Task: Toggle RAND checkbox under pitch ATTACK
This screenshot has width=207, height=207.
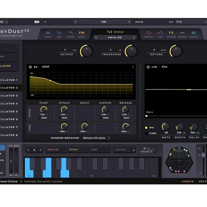Action: 60,118
